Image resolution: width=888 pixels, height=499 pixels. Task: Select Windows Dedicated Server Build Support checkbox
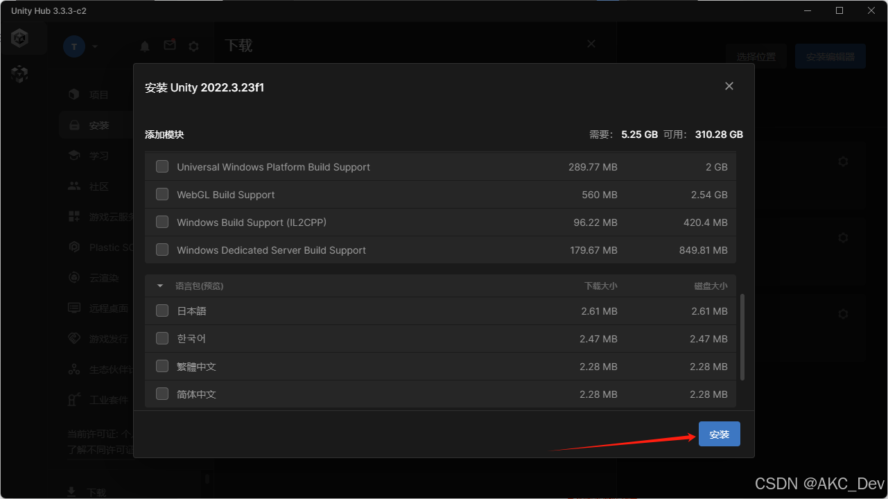point(162,250)
